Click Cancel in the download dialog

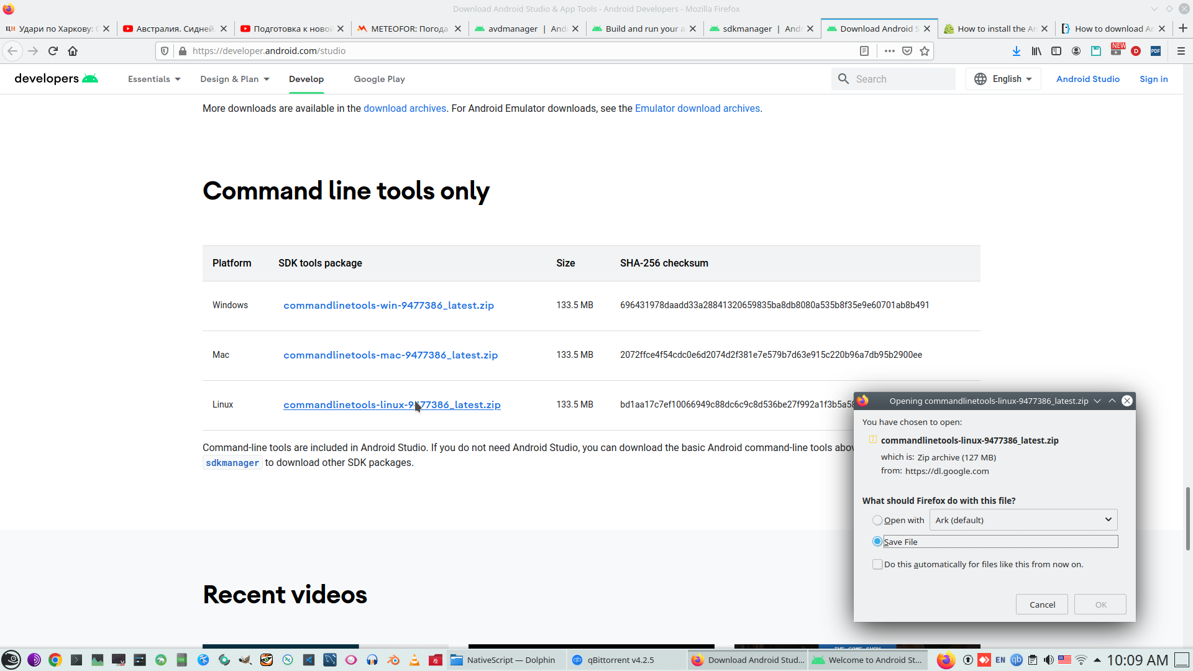1041,605
